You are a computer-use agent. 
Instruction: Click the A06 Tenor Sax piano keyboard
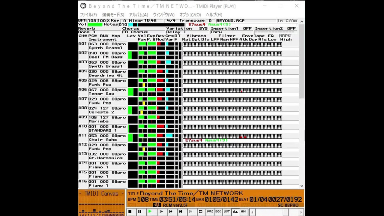coord(232,90)
